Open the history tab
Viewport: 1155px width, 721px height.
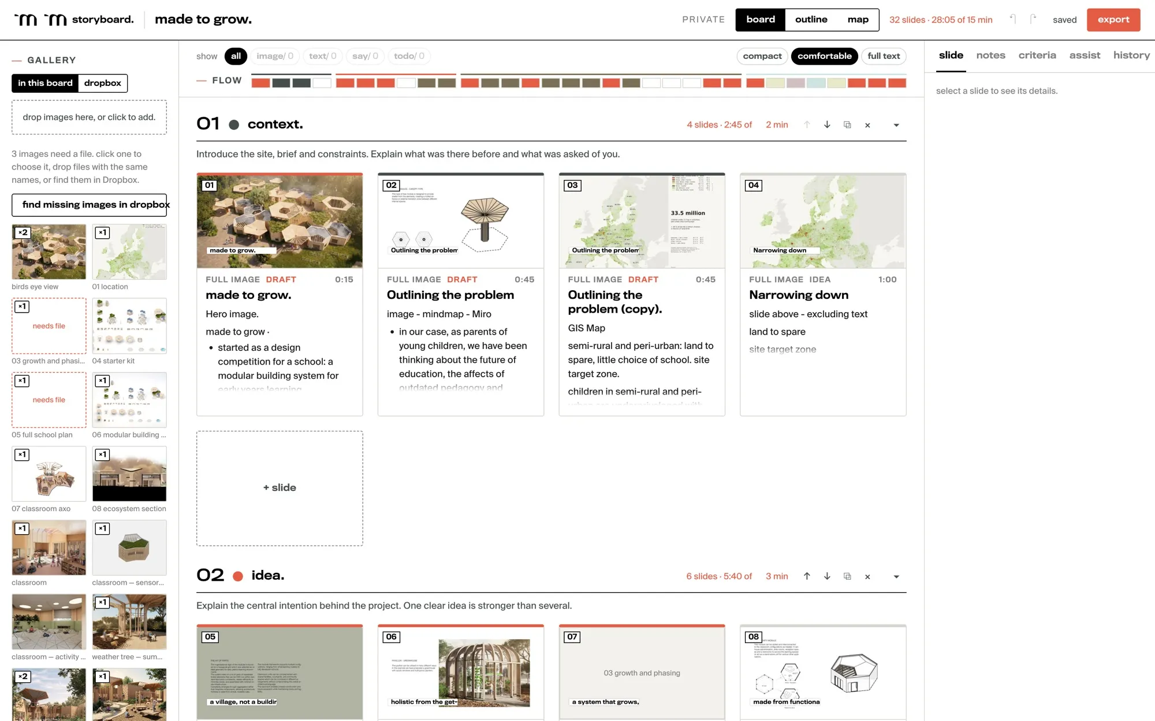[1131, 55]
